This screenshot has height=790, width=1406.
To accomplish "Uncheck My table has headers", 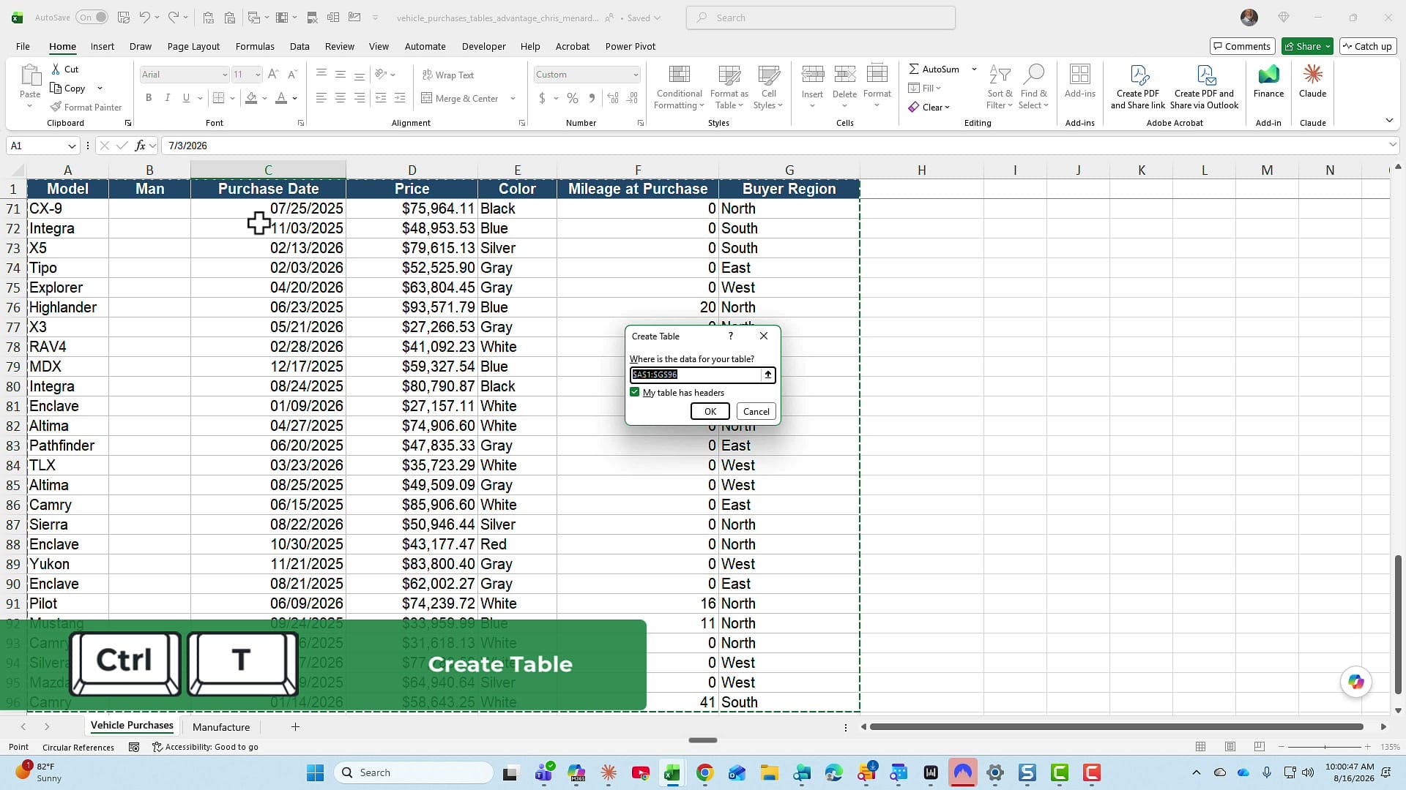I will (x=635, y=392).
